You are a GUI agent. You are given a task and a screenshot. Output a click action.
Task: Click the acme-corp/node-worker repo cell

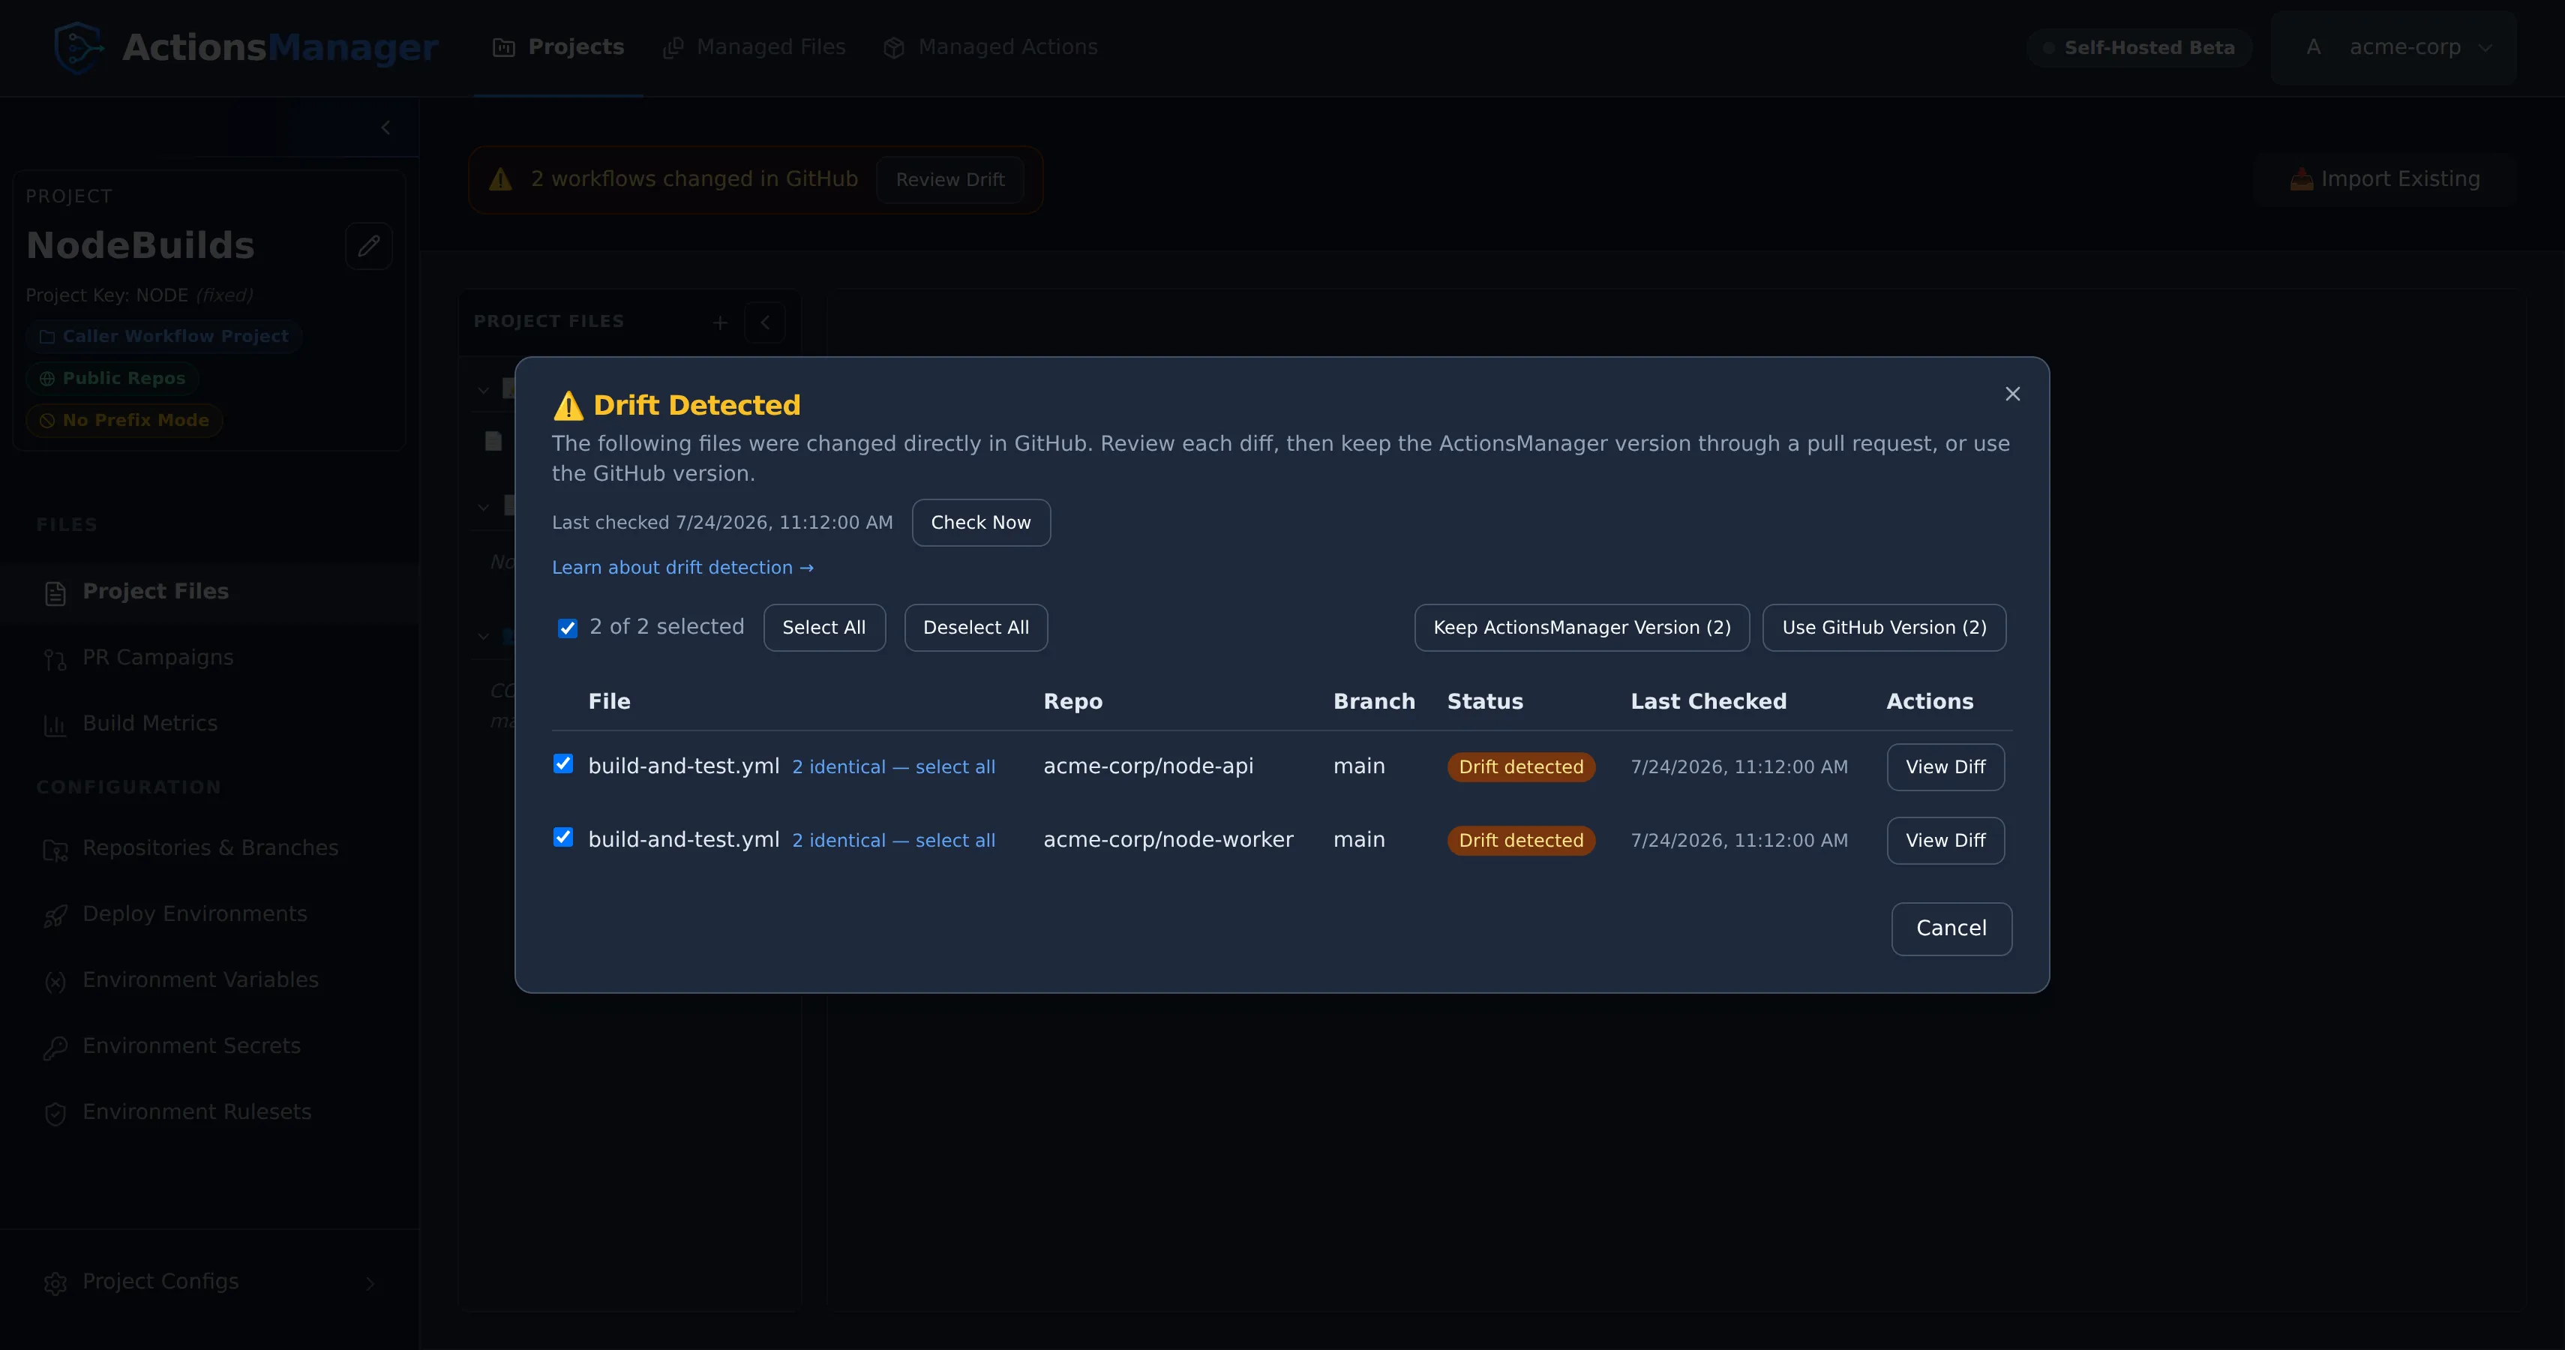click(x=1168, y=839)
